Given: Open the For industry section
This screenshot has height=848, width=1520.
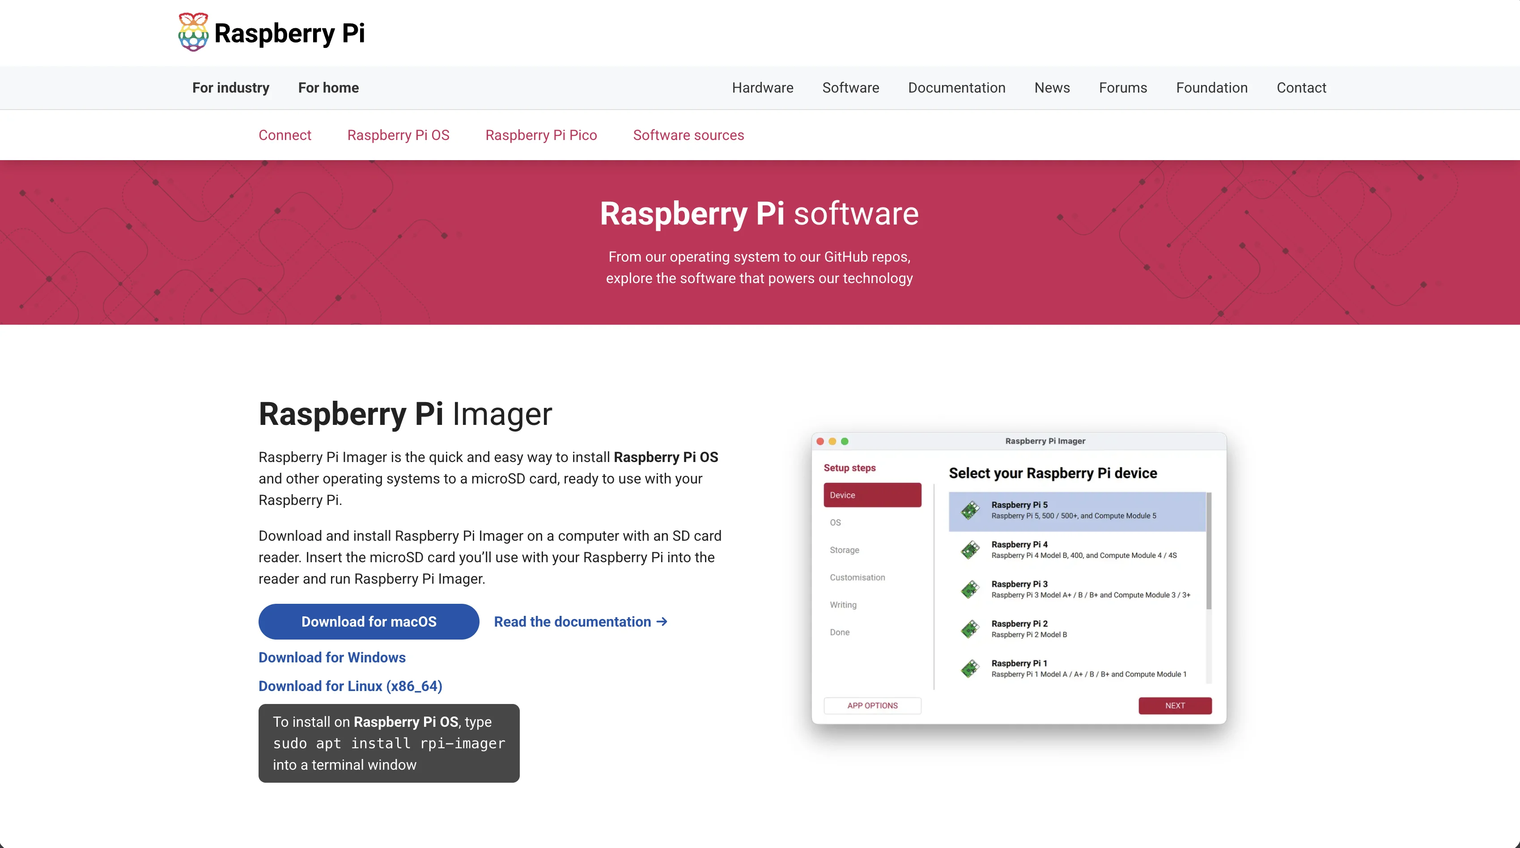Looking at the screenshot, I should [x=231, y=88].
